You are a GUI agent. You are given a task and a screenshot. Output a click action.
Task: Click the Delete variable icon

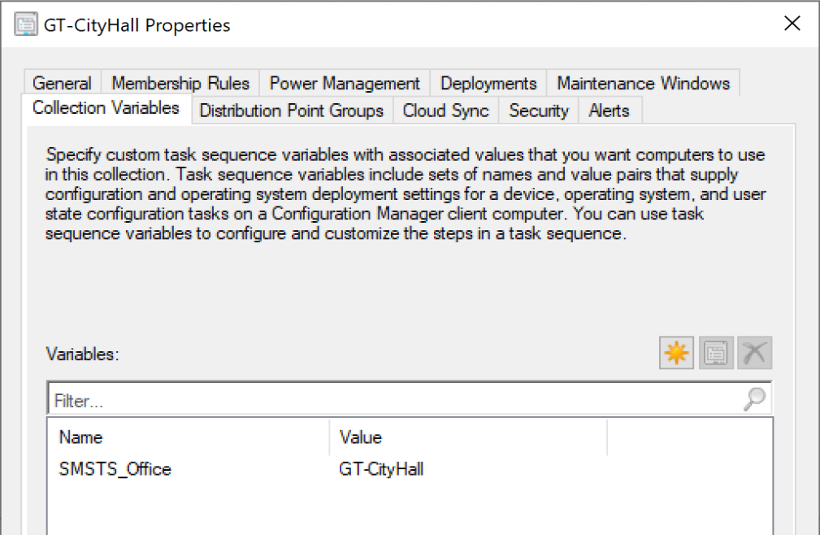click(755, 354)
